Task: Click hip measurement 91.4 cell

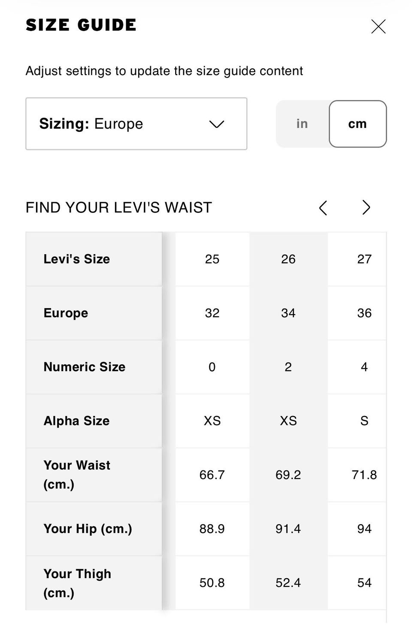Action: 288,528
